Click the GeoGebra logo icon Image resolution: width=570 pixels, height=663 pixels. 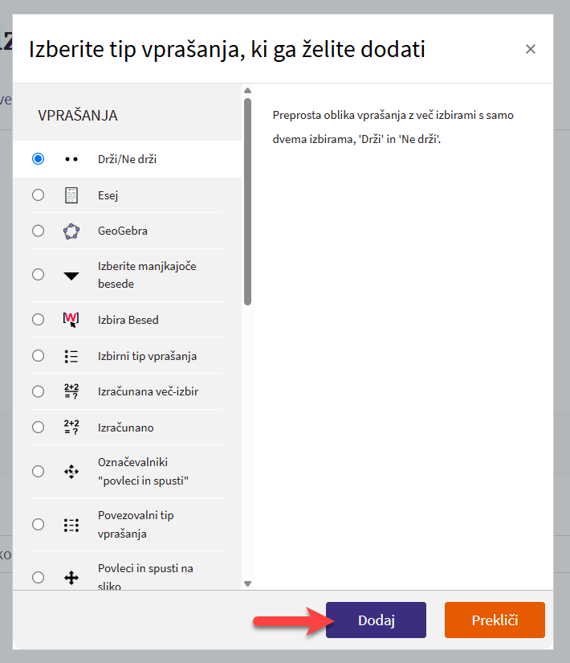point(71,231)
